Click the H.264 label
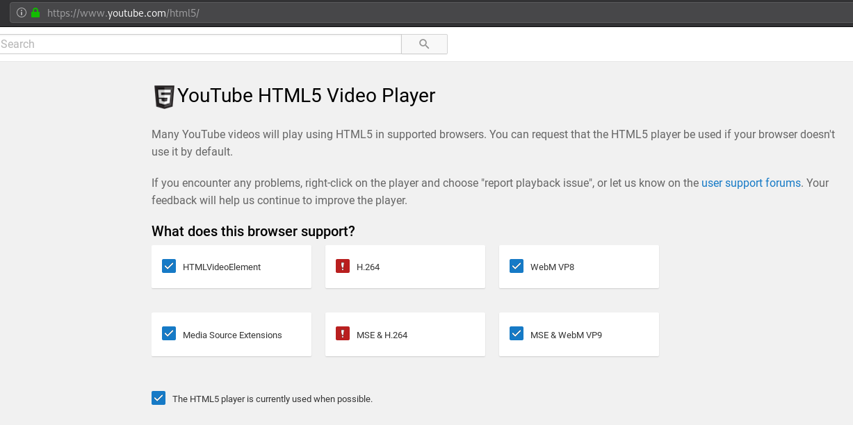The image size is (853, 425). pyautogui.click(x=368, y=267)
